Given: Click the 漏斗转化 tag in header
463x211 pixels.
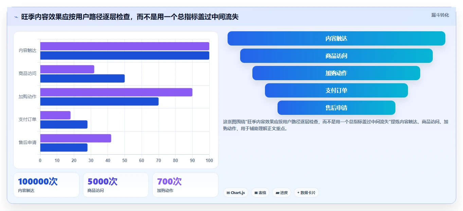Looking at the screenshot, I should click(x=440, y=15).
